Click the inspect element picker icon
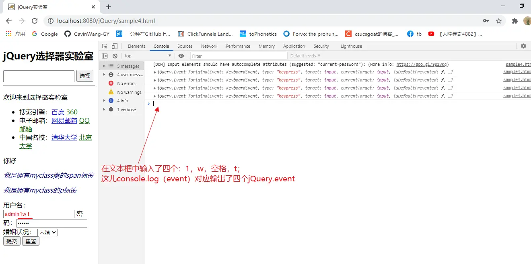Image resolution: width=531 pixels, height=264 pixels. (105, 46)
